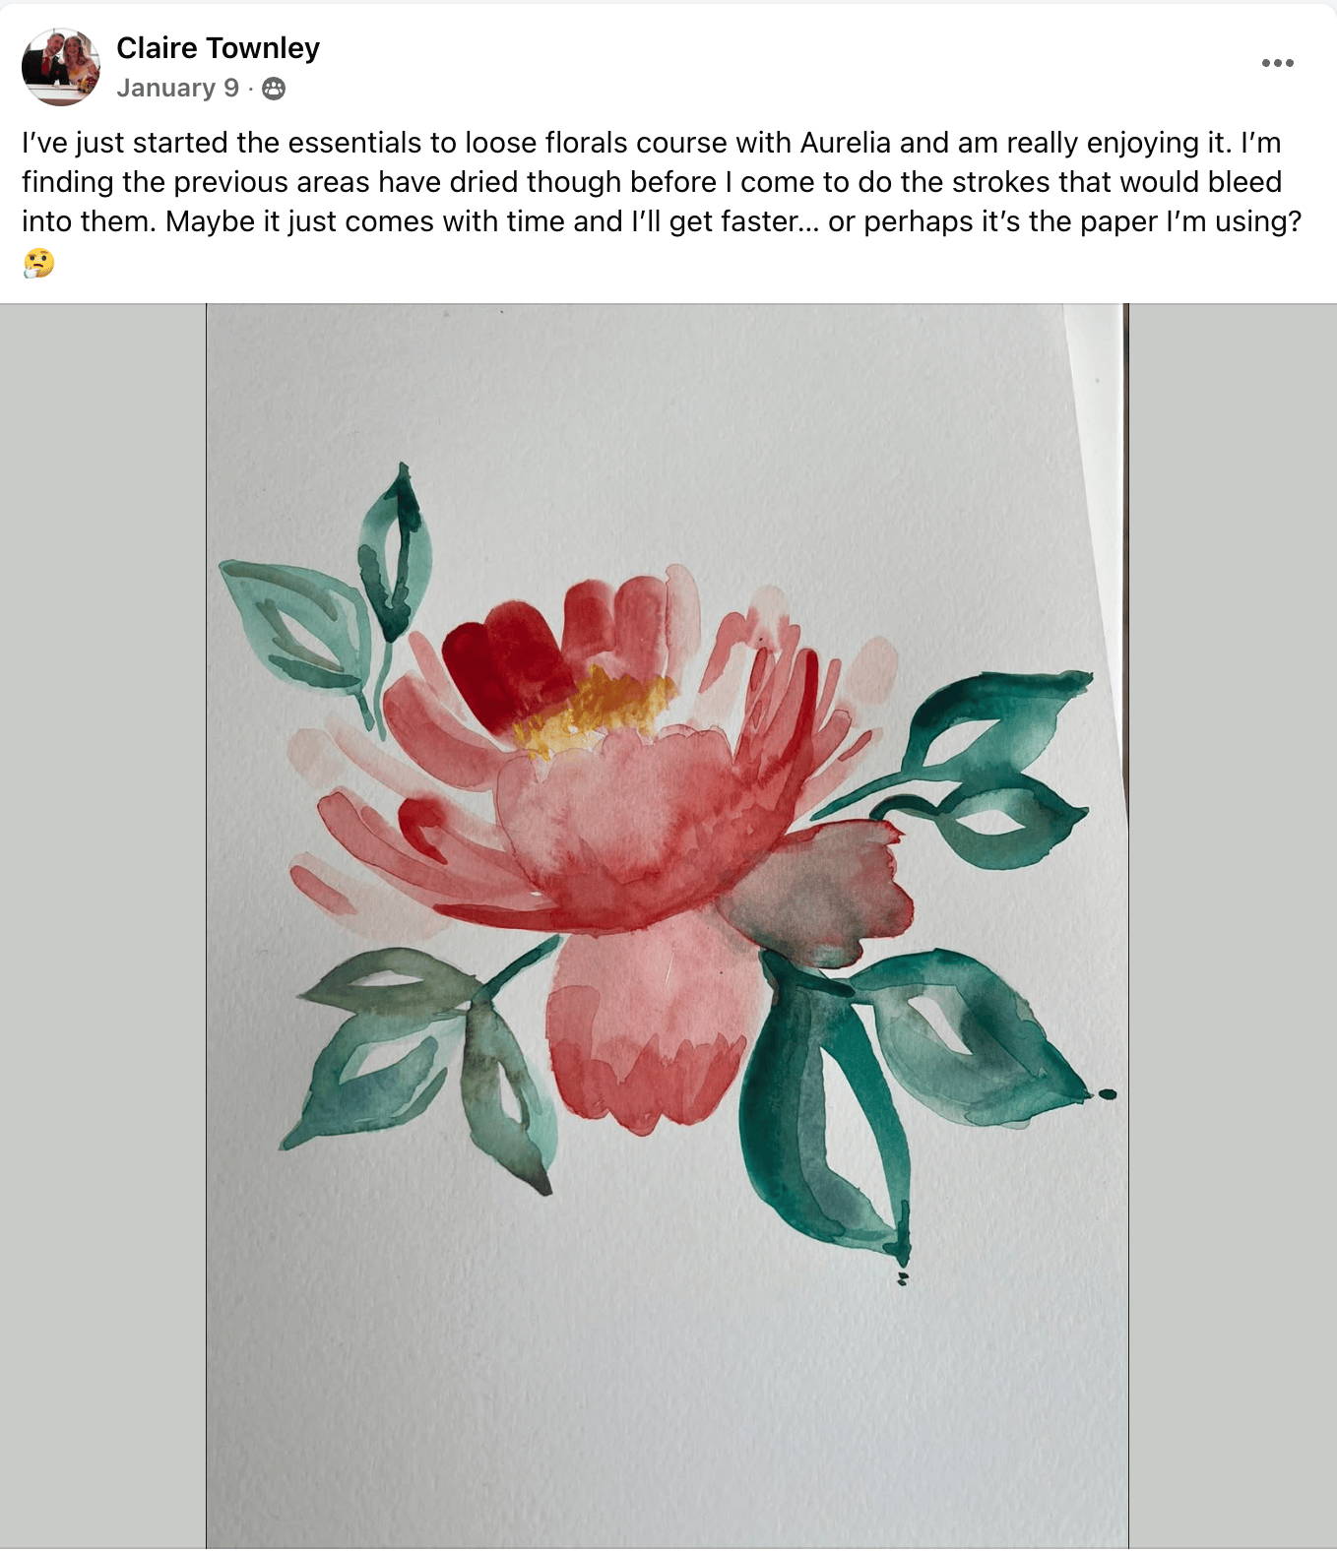Viewport: 1337px width, 1551px height.
Task: Click the group audience icon beside date
Action: pos(274,89)
